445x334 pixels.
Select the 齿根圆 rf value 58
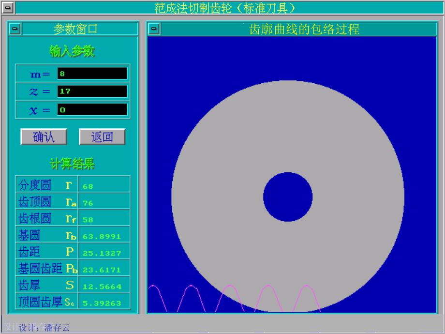pyautogui.click(x=88, y=220)
